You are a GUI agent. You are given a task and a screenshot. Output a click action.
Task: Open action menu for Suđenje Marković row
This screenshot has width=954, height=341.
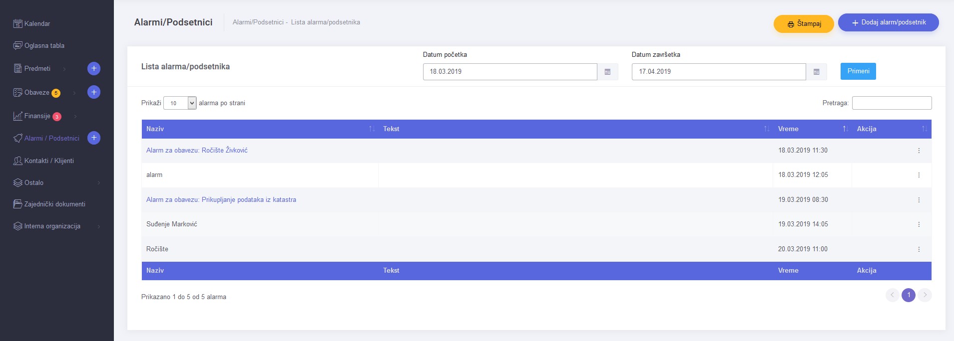coord(919,224)
